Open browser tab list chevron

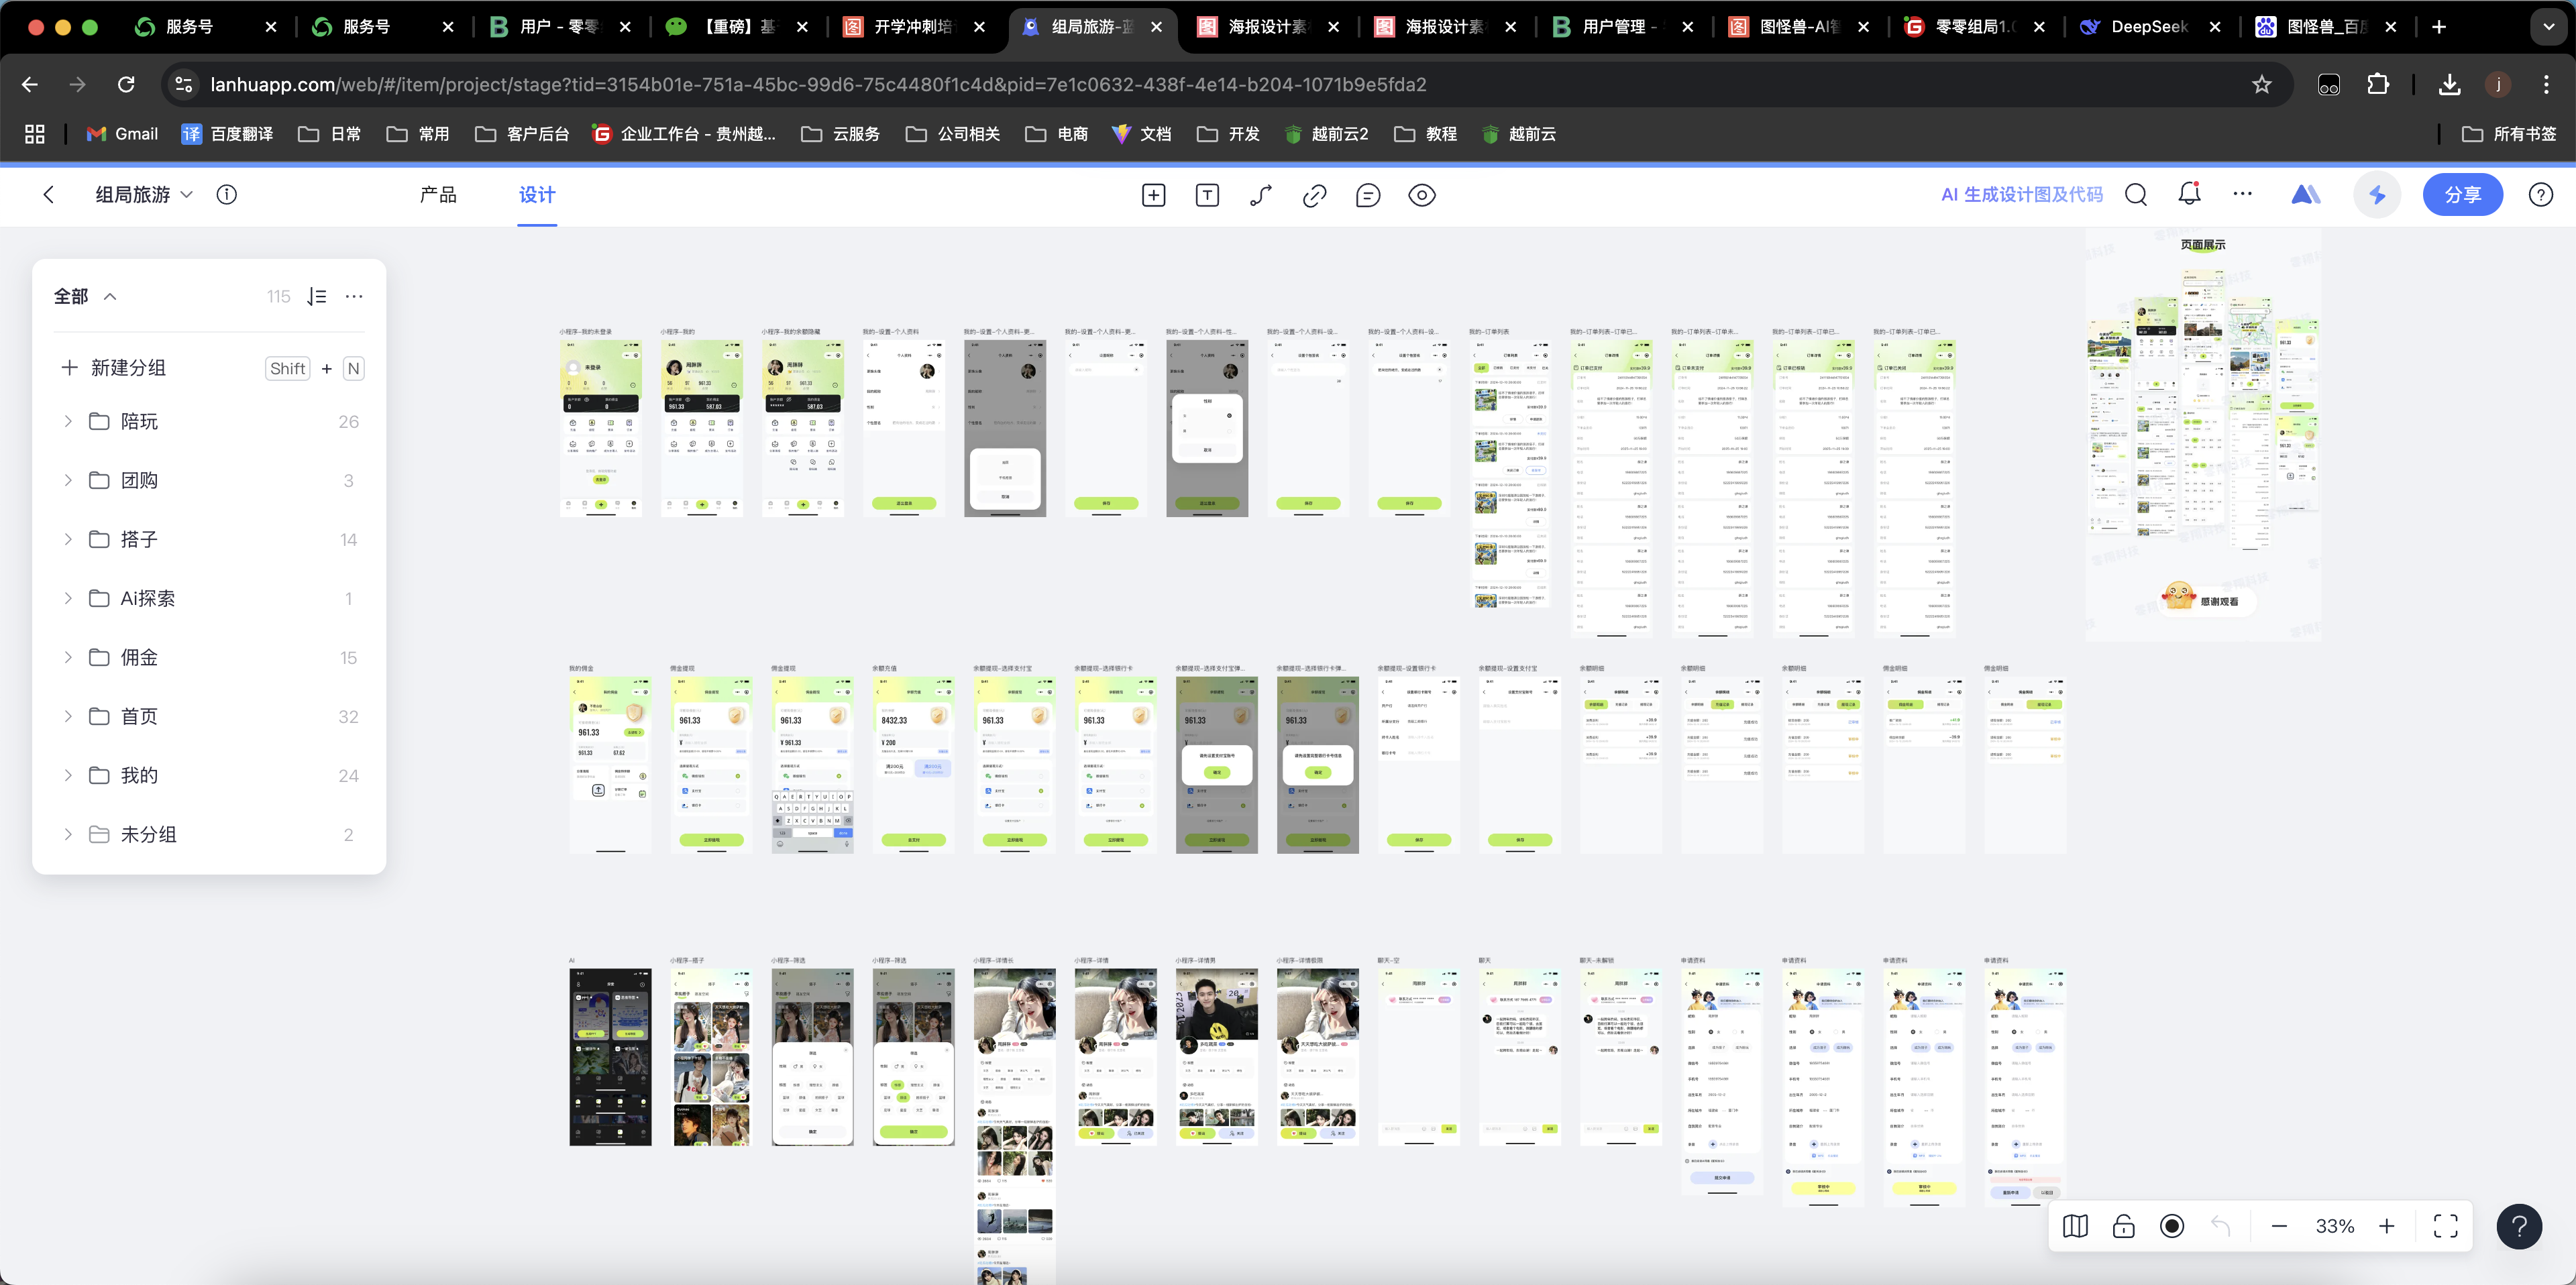[x=2548, y=27]
